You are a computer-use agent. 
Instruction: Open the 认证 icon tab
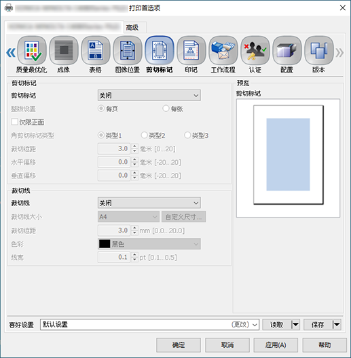coord(255,54)
